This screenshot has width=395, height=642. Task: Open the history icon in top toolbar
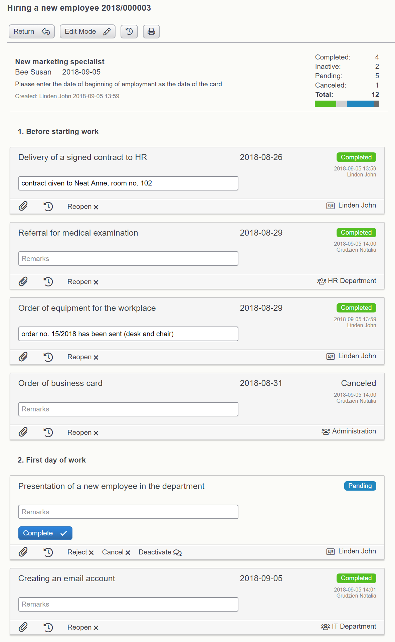point(129,31)
